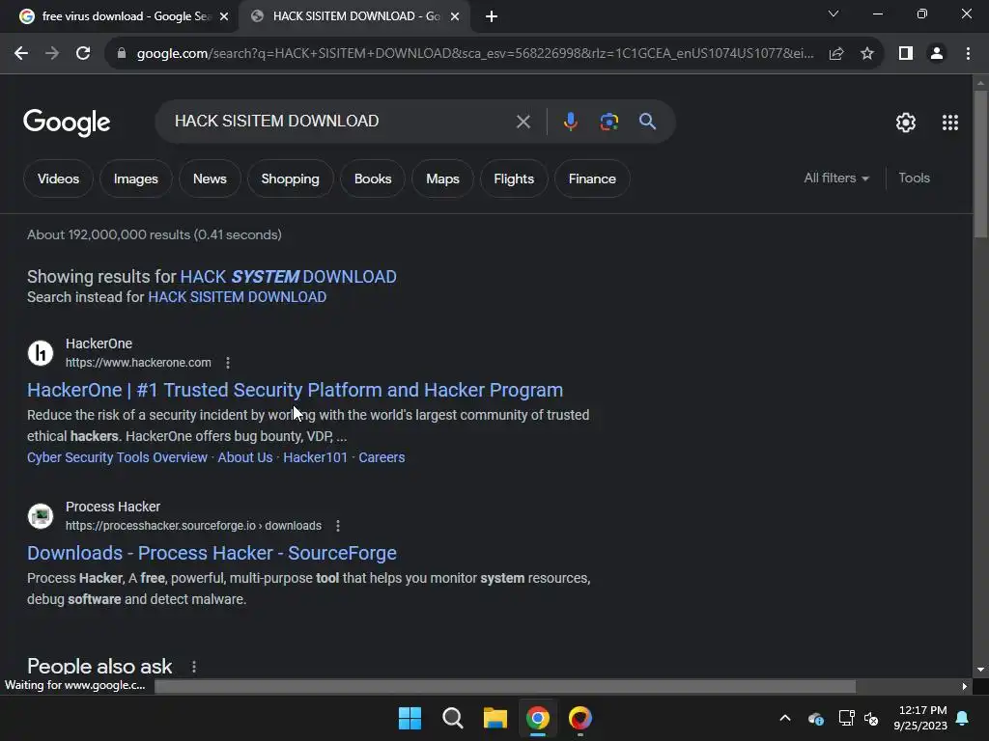
Task: Click Chrome icon in taskbar
Action: click(x=538, y=718)
